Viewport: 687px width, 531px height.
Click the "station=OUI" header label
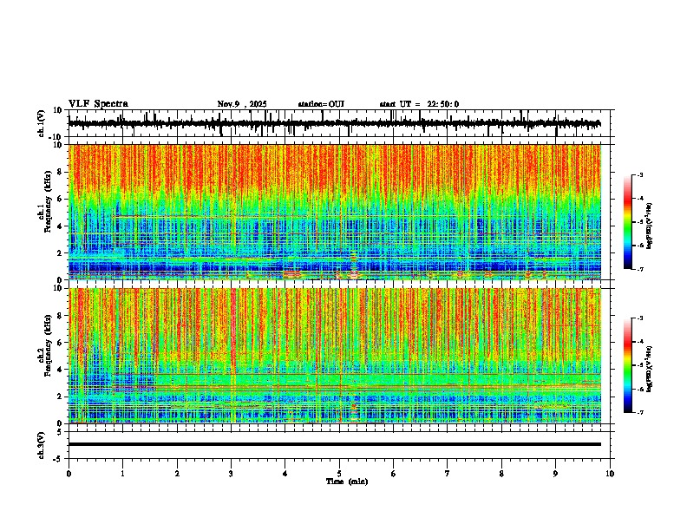(321, 104)
